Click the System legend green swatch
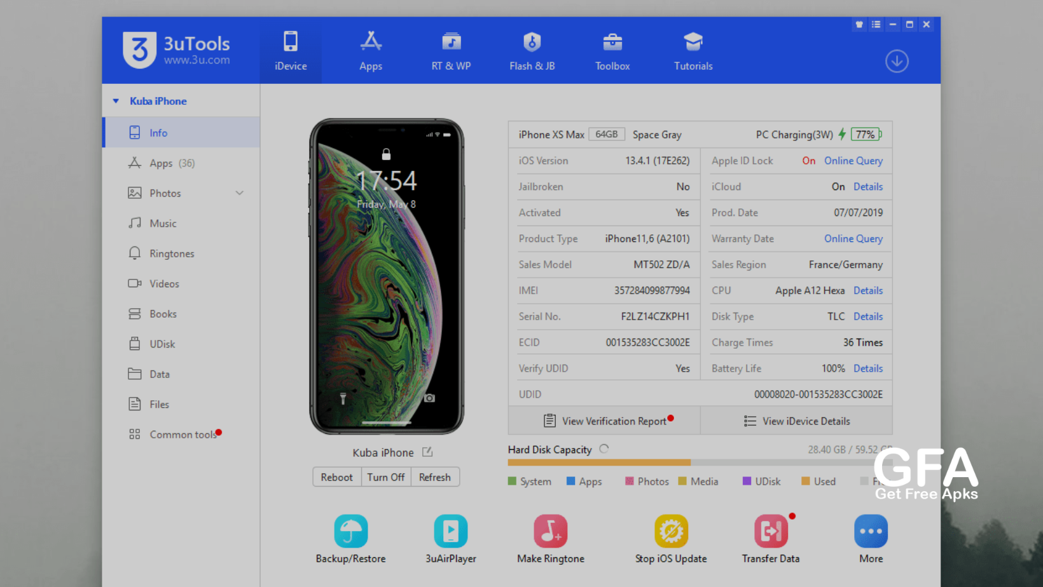Viewport: 1043px width, 587px height. tap(512, 481)
